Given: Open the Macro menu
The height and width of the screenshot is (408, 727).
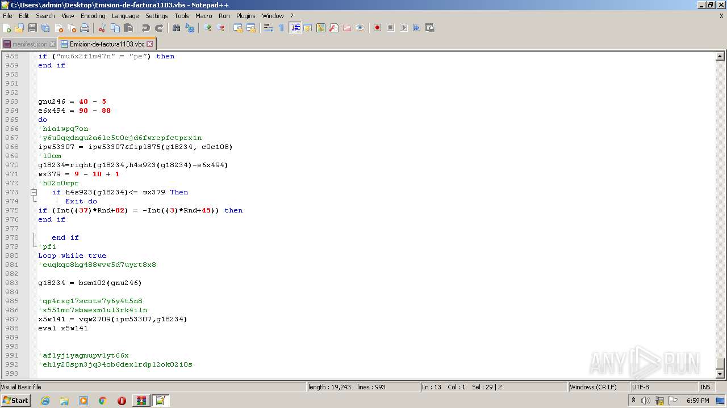Looking at the screenshot, I should (x=204, y=16).
